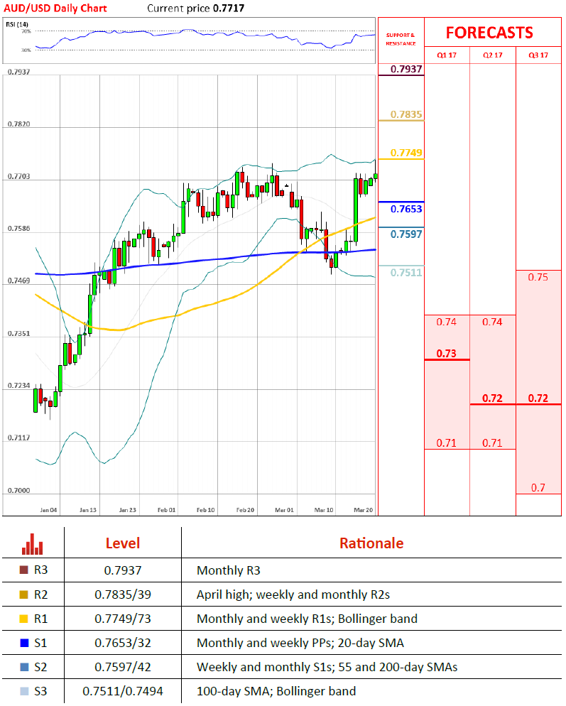Click the 100-day SMA; Bollinger band rationale

pos(276,691)
